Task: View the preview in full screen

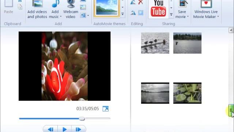Action: (106, 109)
